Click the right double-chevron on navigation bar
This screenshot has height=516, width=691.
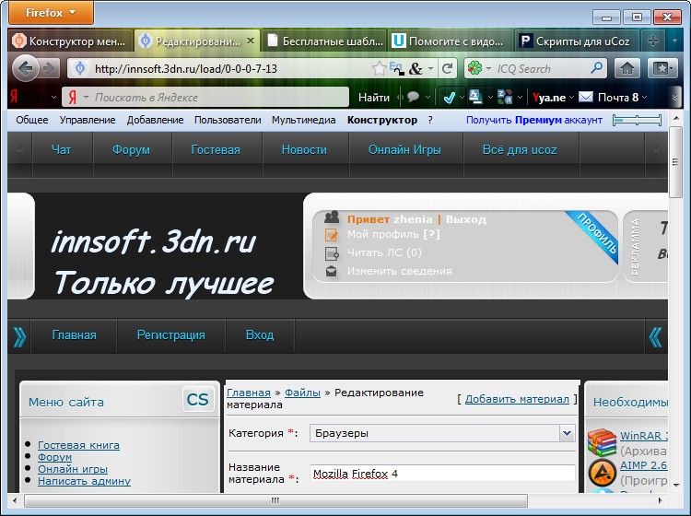pos(655,337)
